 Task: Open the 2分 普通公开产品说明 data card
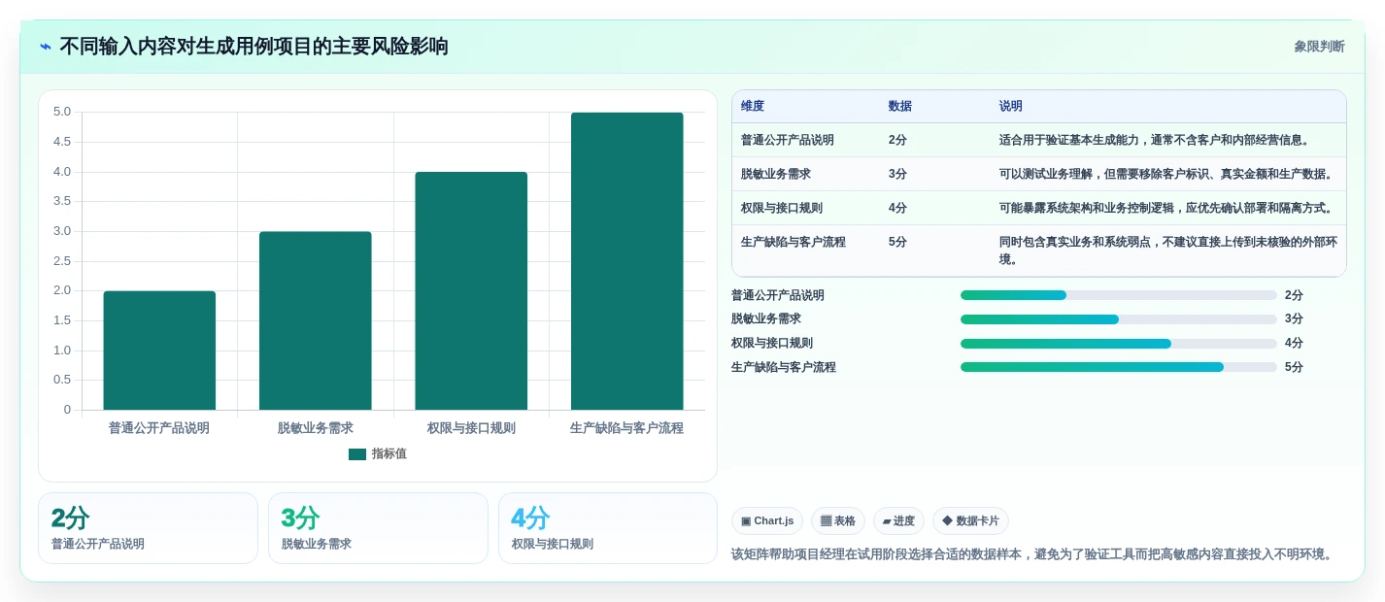point(148,528)
